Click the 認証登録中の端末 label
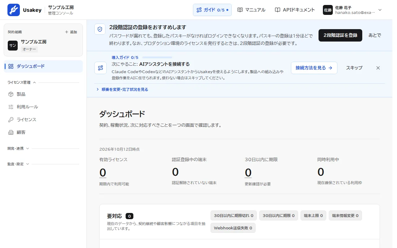The image size is (397, 248). [189, 160]
